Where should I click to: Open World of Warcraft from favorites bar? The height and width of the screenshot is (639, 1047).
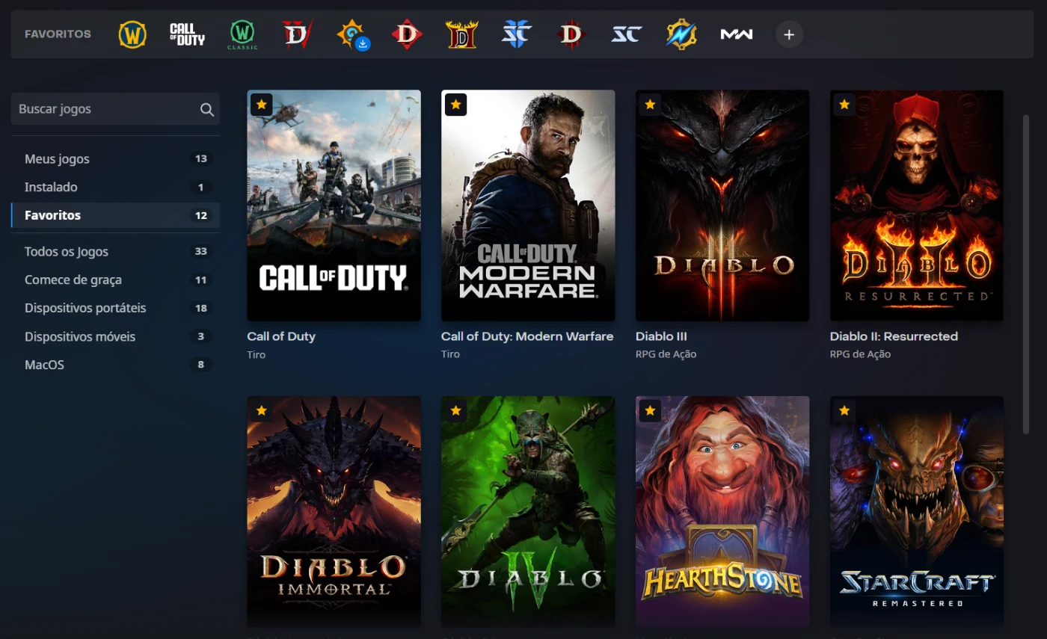[132, 34]
